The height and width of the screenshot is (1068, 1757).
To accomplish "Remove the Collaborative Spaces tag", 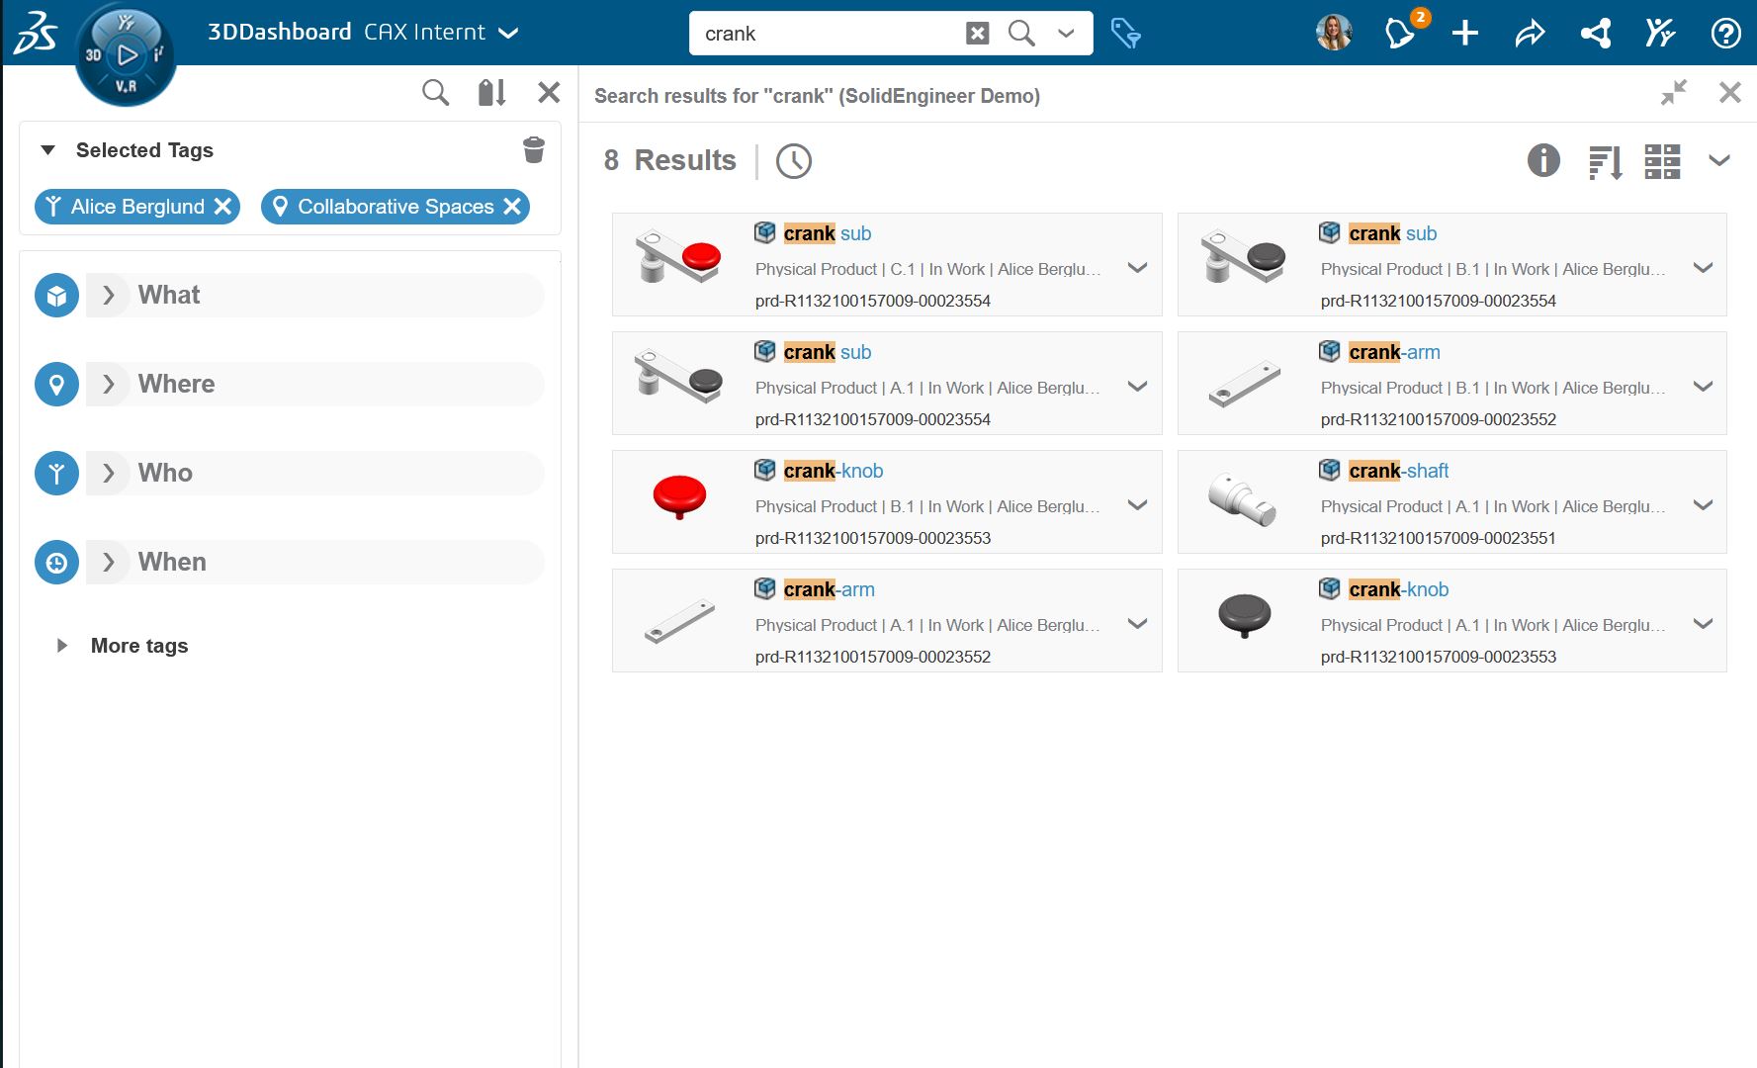I will point(512,207).
